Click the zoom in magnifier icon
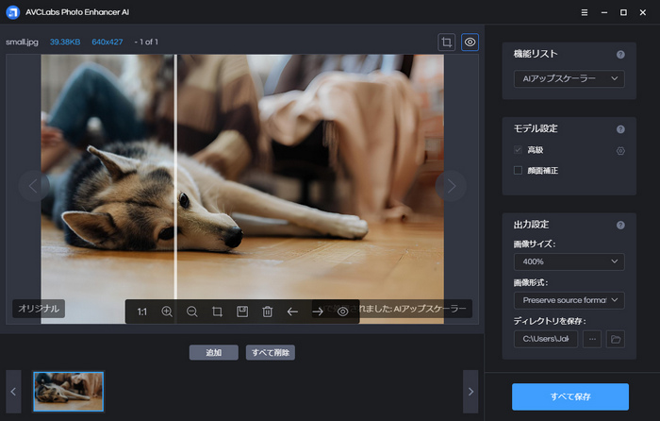Image resolution: width=660 pixels, height=421 pixels. tap(167, 312)
